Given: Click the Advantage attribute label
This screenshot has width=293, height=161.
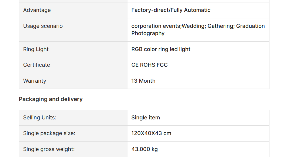Looking at the screenshot, I should coord(37,10).
